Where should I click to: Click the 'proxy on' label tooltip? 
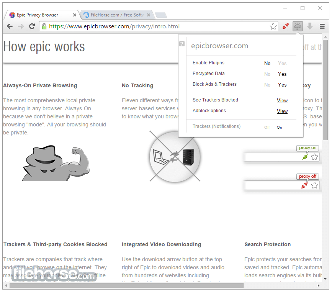pos(307,148)
